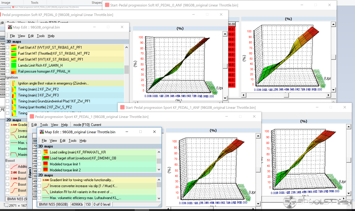The height and width of the screenshot is (211, 355).
Task: Click the Modeled torque limit 1 map icon
Action: (x=46, y=164)
